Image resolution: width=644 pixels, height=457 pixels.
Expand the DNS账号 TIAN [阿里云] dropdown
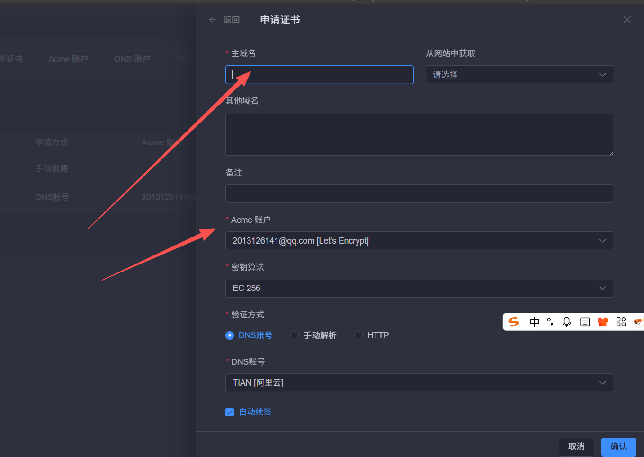coord(419,383)
